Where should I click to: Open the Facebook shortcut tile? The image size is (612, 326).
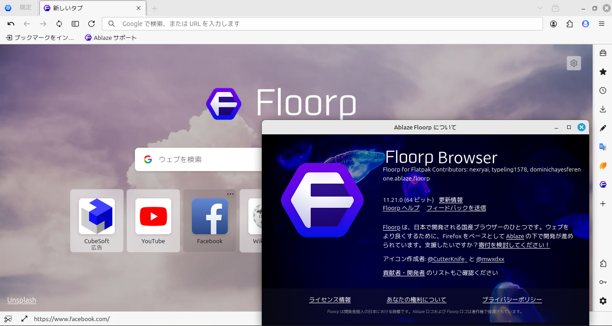pyautogui.click(x=210, y=221)
